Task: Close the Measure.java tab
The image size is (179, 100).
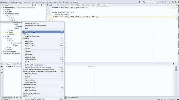Action: [108, 5]
